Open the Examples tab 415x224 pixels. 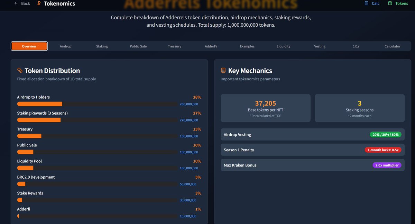(x=247, y=46)
